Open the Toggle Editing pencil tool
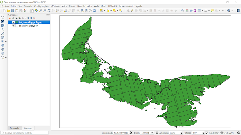 132,11
